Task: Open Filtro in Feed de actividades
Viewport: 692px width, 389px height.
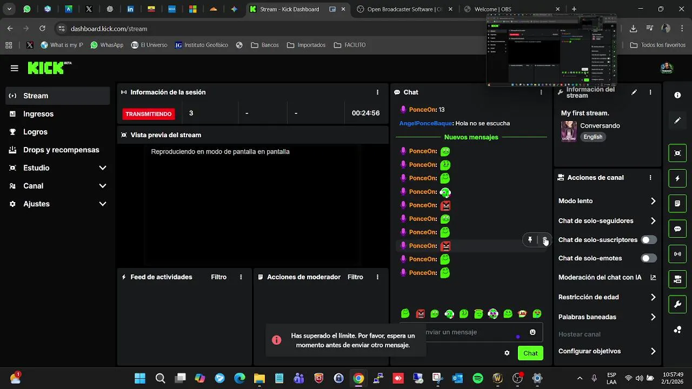Action: pyautogui.click(x=219, y=277)
